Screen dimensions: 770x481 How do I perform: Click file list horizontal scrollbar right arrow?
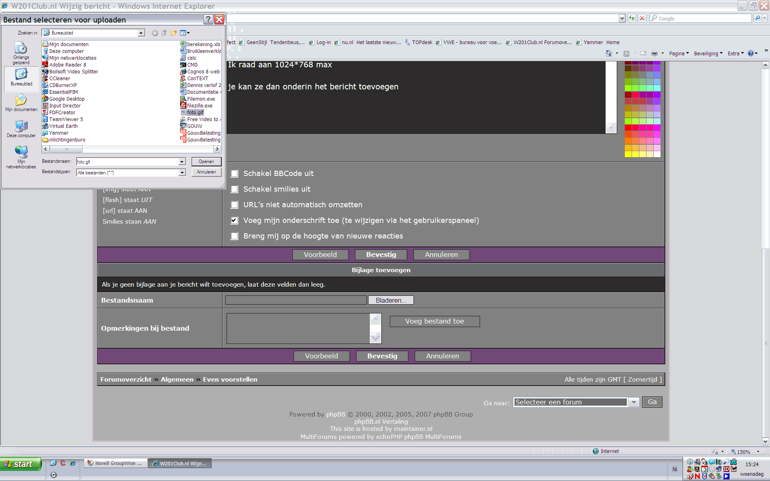point(217,149)
